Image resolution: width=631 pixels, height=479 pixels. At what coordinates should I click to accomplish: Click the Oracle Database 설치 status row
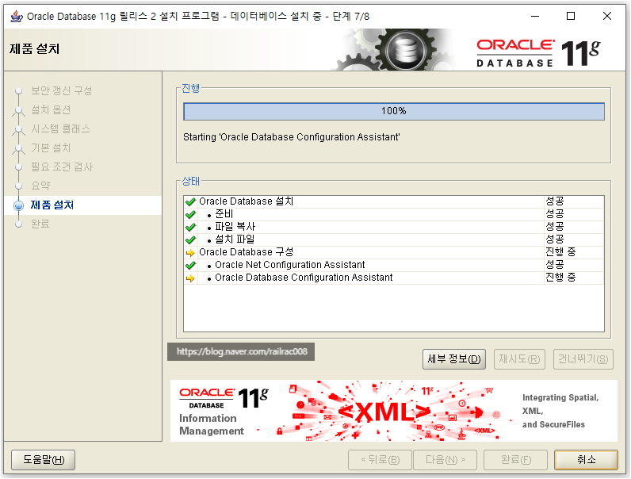393,201
